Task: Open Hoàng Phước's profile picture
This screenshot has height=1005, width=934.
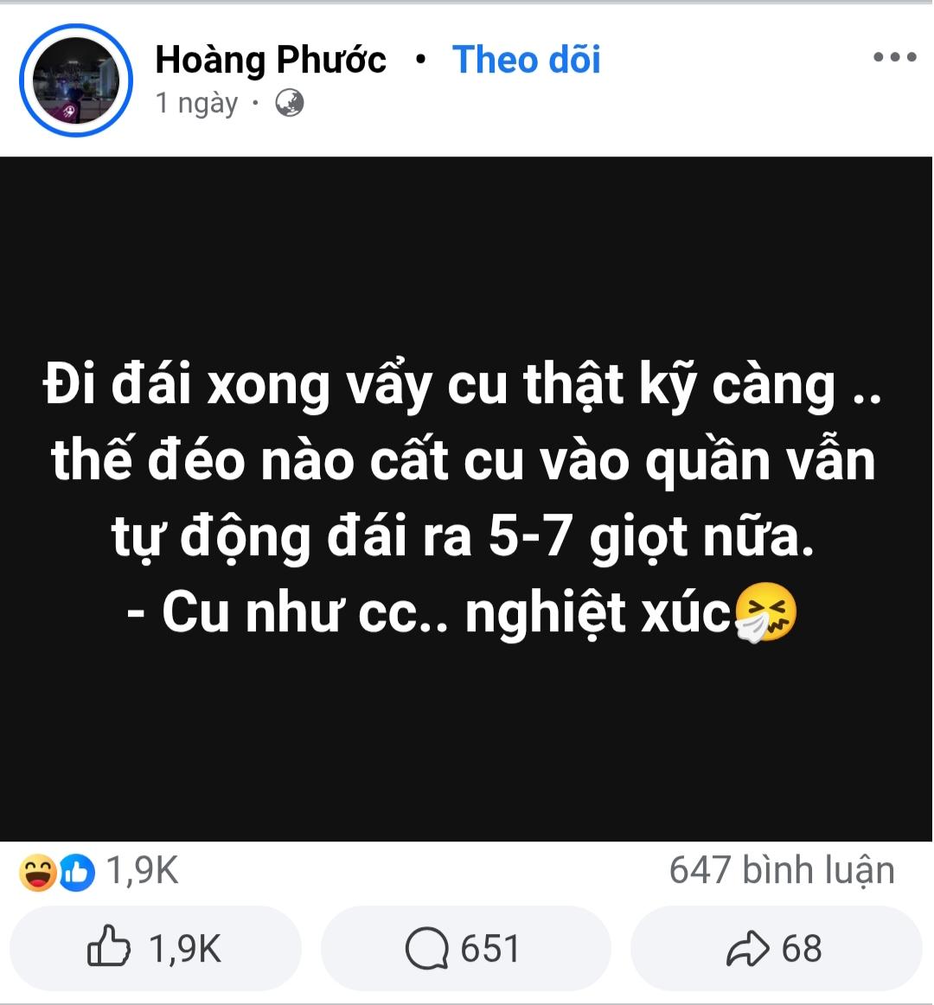Action: [75, 80]
